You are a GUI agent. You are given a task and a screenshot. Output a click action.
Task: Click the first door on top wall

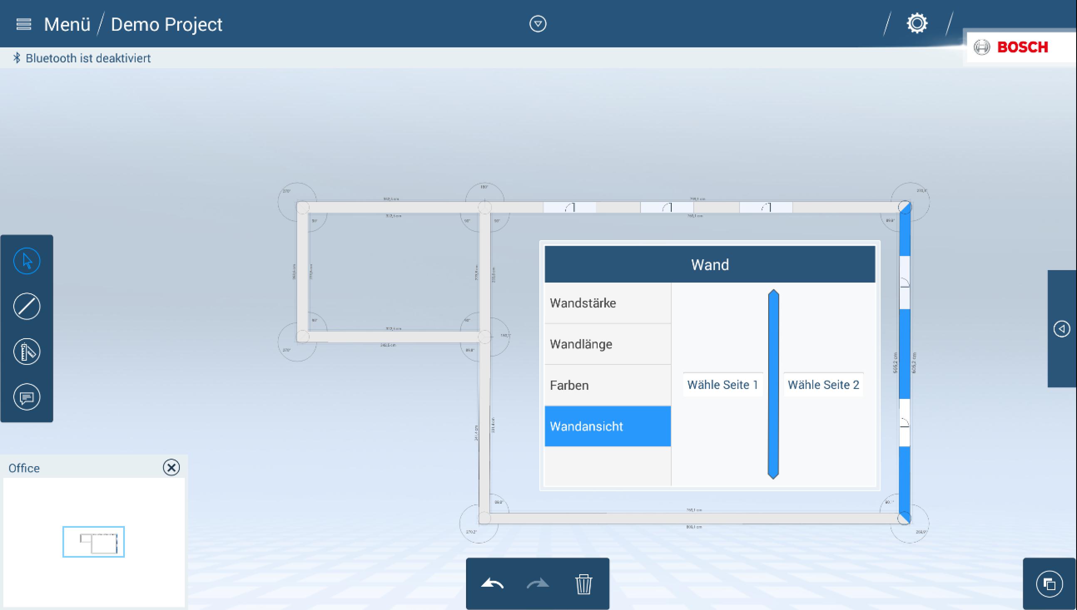[569, 207]
